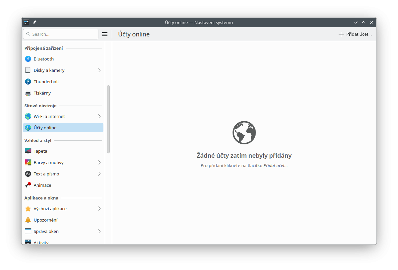Screen dimensions: 398x270
Task: Click the Upozornění bell icon
Action: 28,220
